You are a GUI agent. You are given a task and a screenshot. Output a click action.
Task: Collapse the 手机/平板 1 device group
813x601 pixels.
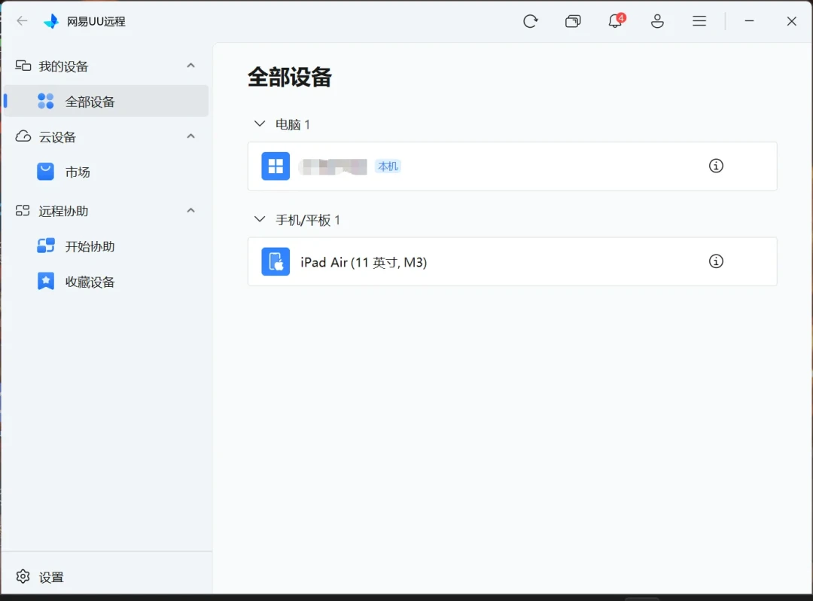pos(260,219)
